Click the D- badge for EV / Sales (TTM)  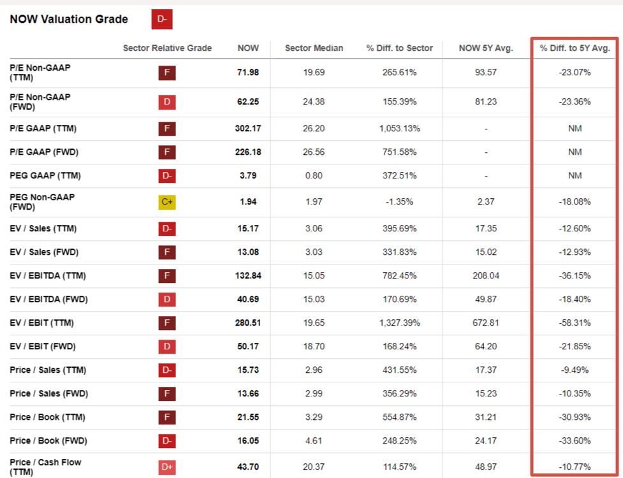pos(167,229)
